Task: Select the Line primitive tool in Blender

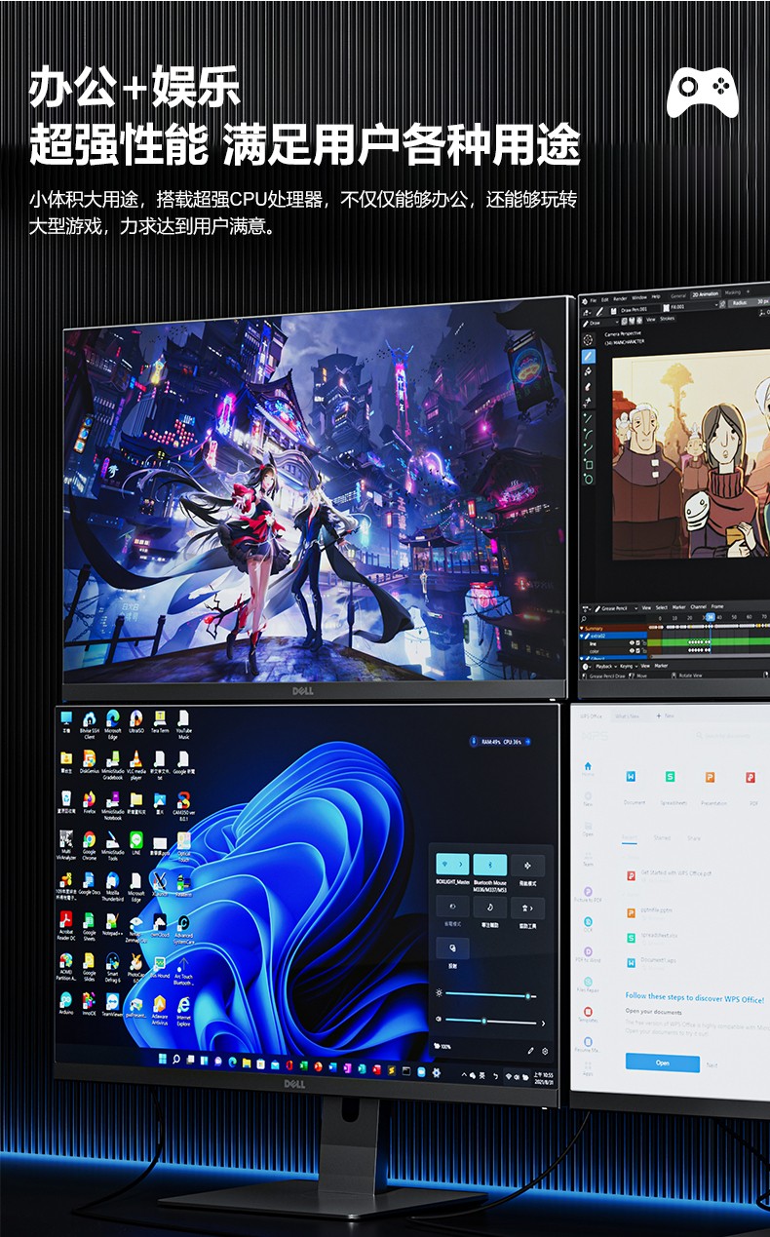Action: tap(589, 418)
